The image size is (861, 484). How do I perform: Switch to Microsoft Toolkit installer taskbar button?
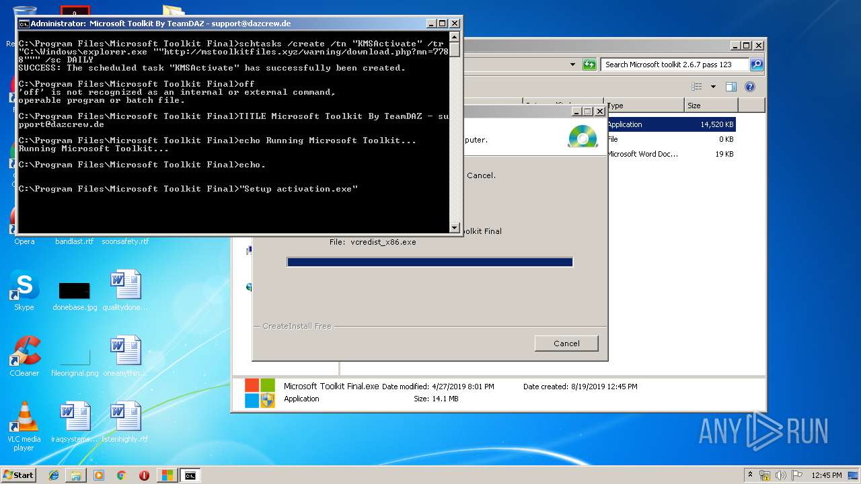167,475
